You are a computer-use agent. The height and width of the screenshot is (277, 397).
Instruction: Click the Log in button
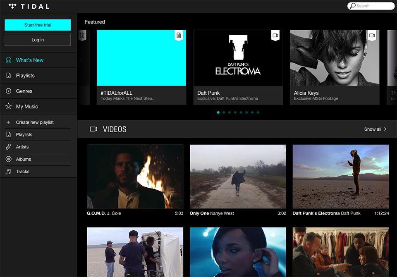click(x=37, y=40)
